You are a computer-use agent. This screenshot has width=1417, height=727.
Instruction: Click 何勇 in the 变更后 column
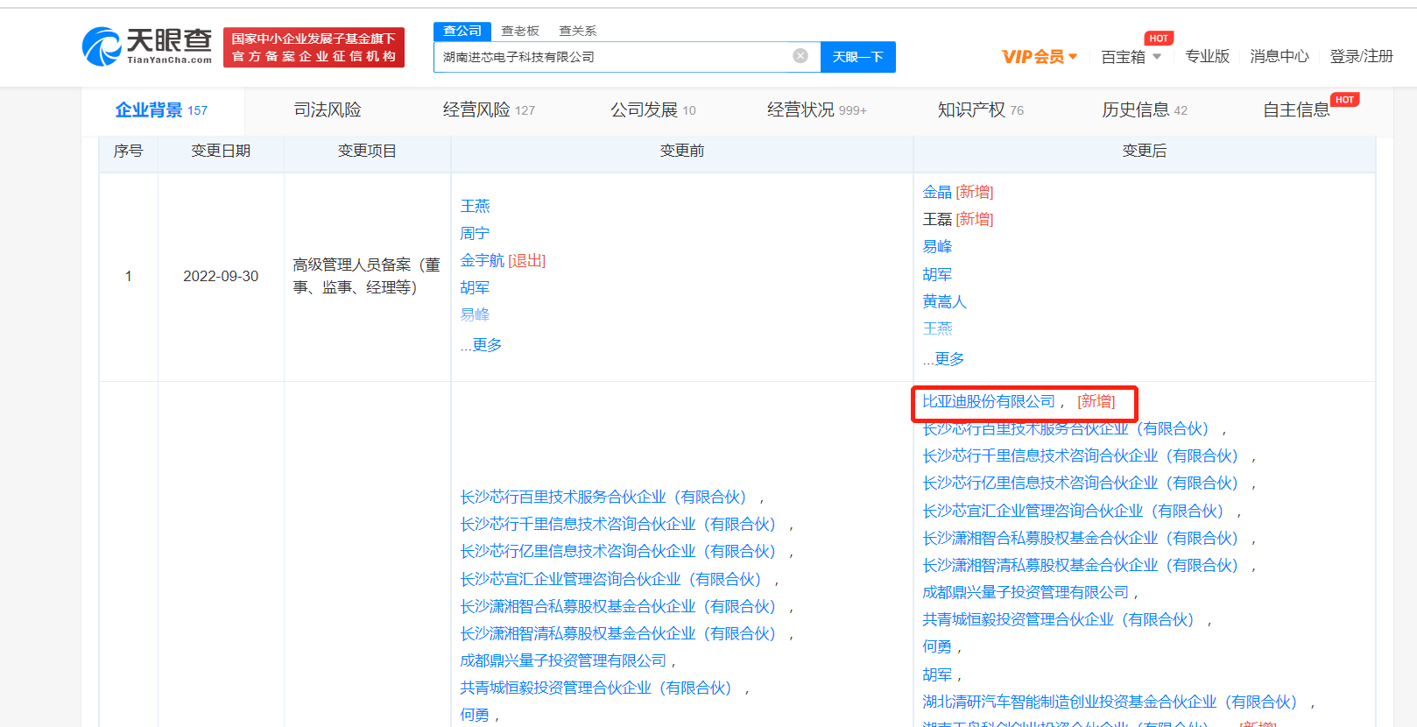(937, 646)
